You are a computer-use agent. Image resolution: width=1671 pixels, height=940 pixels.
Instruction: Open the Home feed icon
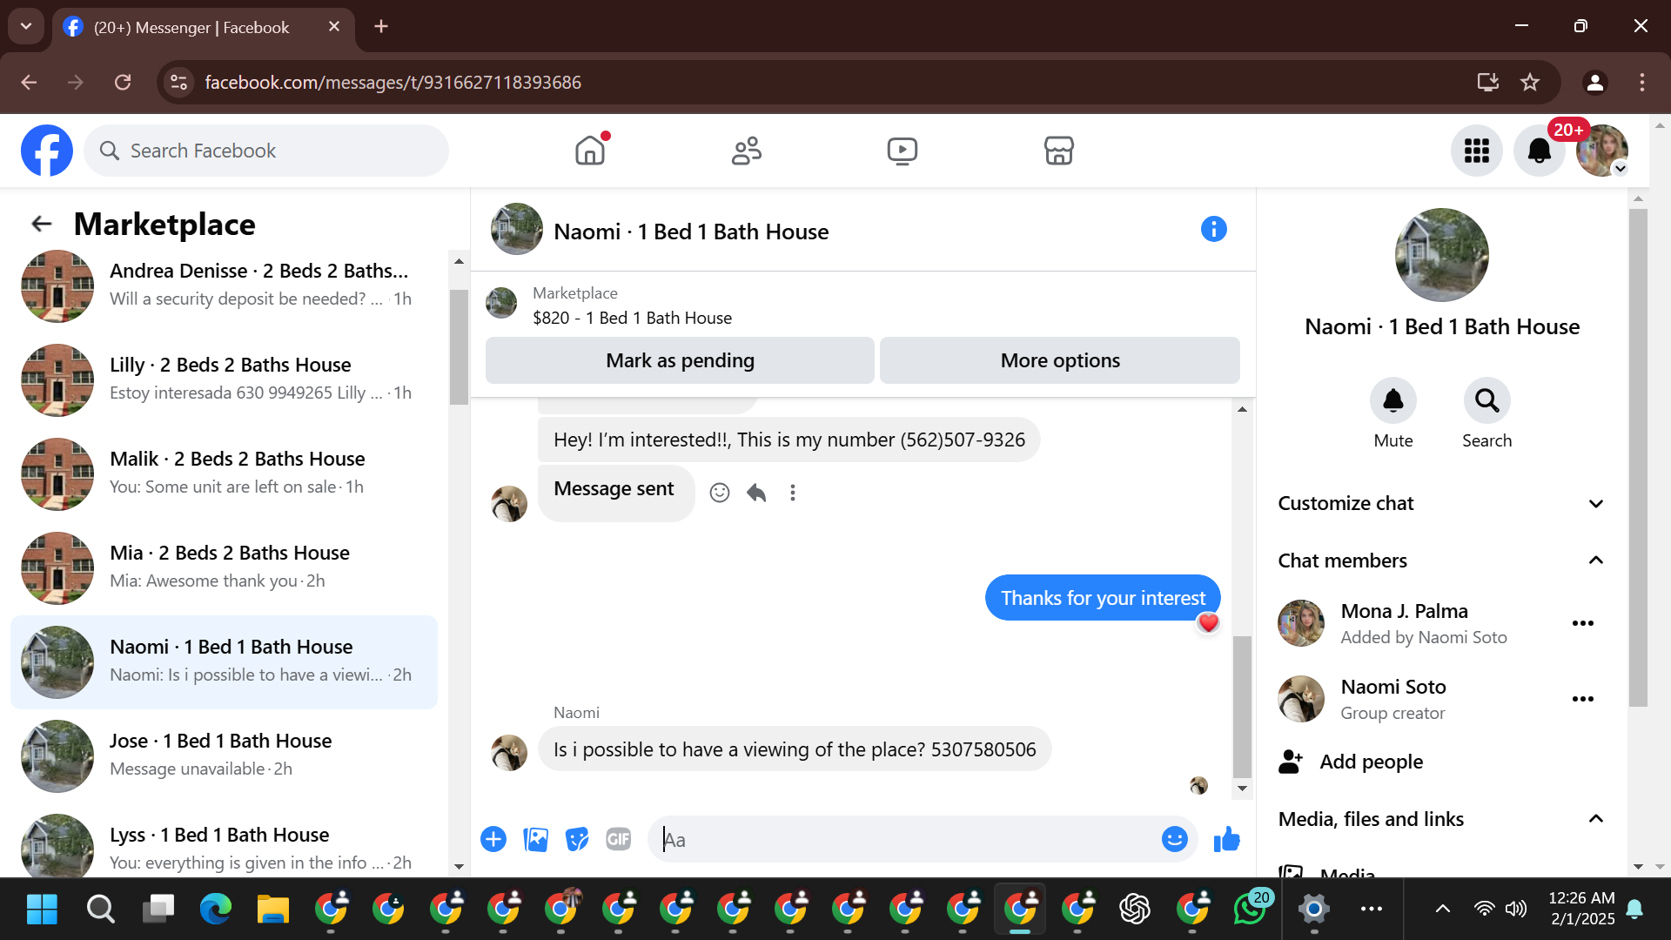click(x=590, y=151)
